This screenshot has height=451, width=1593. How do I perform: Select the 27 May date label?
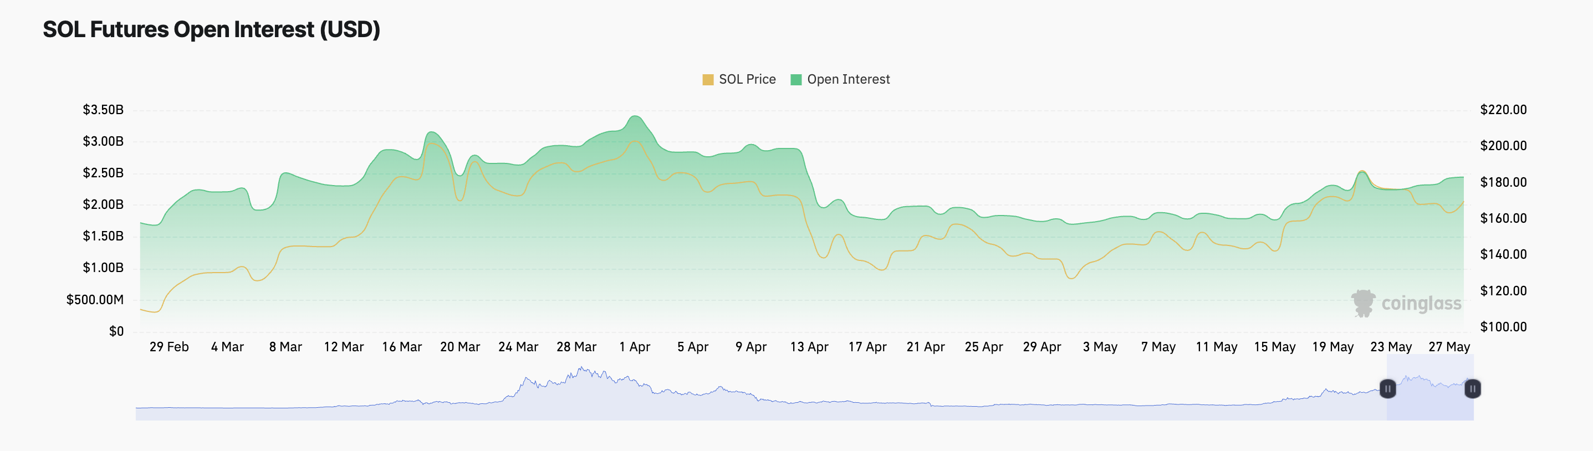[1449, 347]
